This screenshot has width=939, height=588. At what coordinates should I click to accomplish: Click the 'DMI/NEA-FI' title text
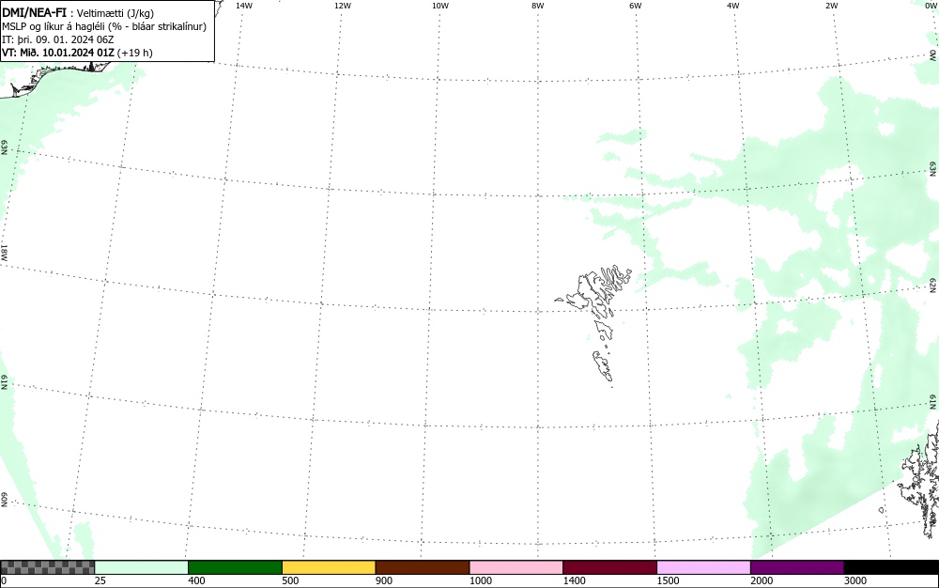coord(35,12)
